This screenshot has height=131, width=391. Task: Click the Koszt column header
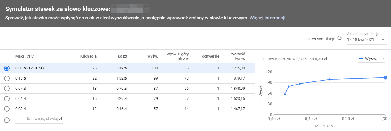(122, 56)
